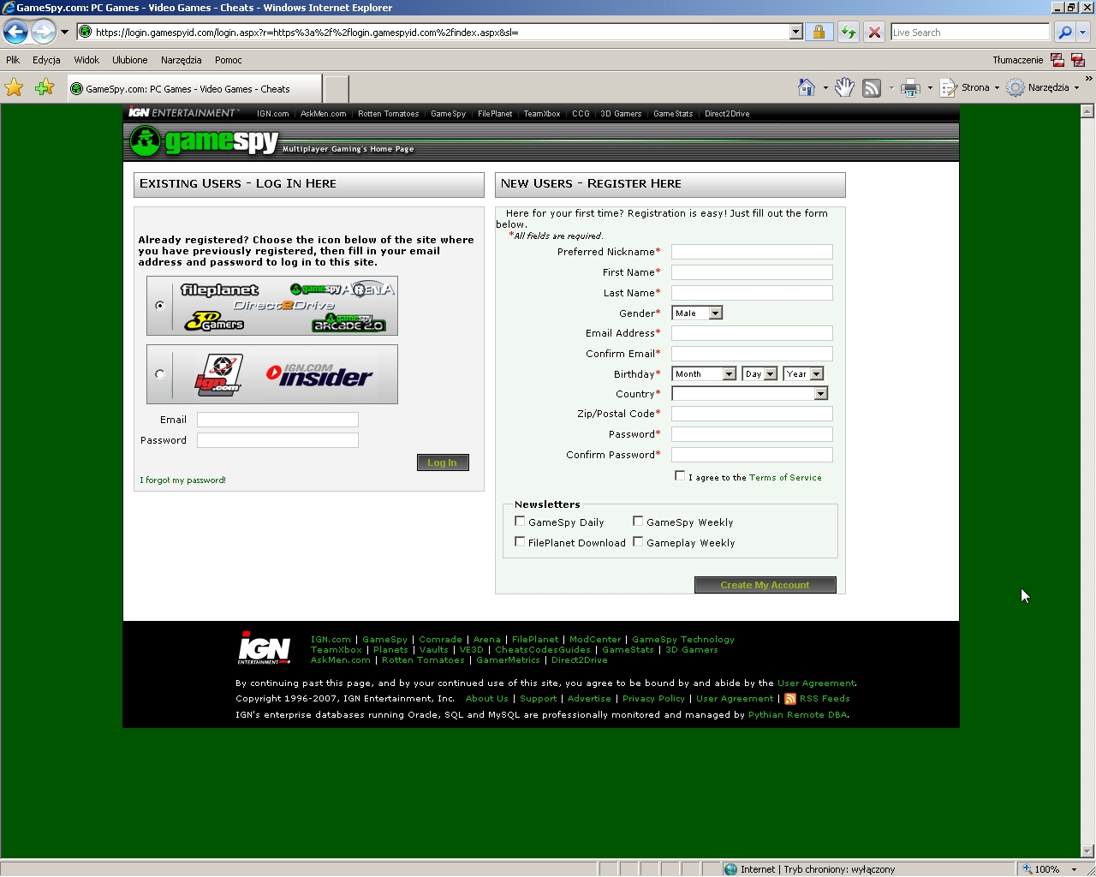This screenshot has width=1096, height=877.
Task: Click the browser Forward arrow button
Action: pyautogui.click(x=43, y=33)
